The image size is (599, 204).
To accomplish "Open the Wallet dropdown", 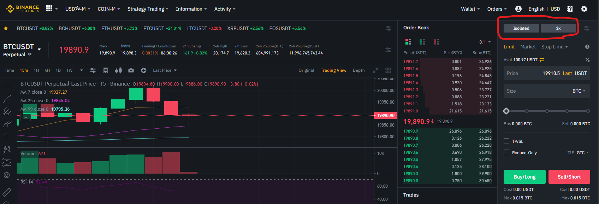I will [470, 9].
